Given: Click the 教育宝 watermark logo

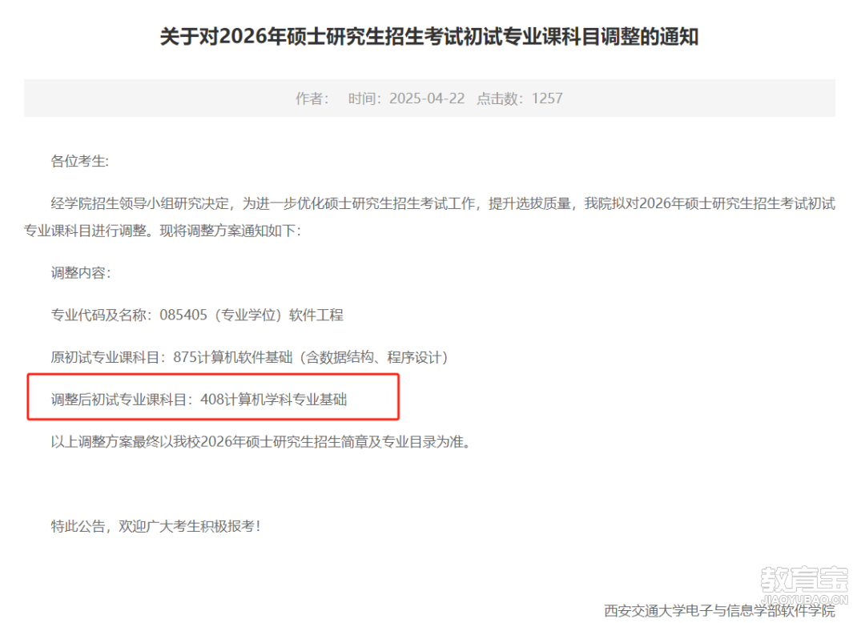Looking at the screenshot, I should tap(804, 580).
